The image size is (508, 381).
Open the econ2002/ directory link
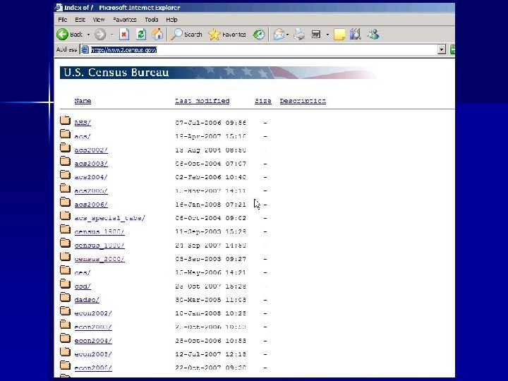pyautogui.click(x=93, y=313)
